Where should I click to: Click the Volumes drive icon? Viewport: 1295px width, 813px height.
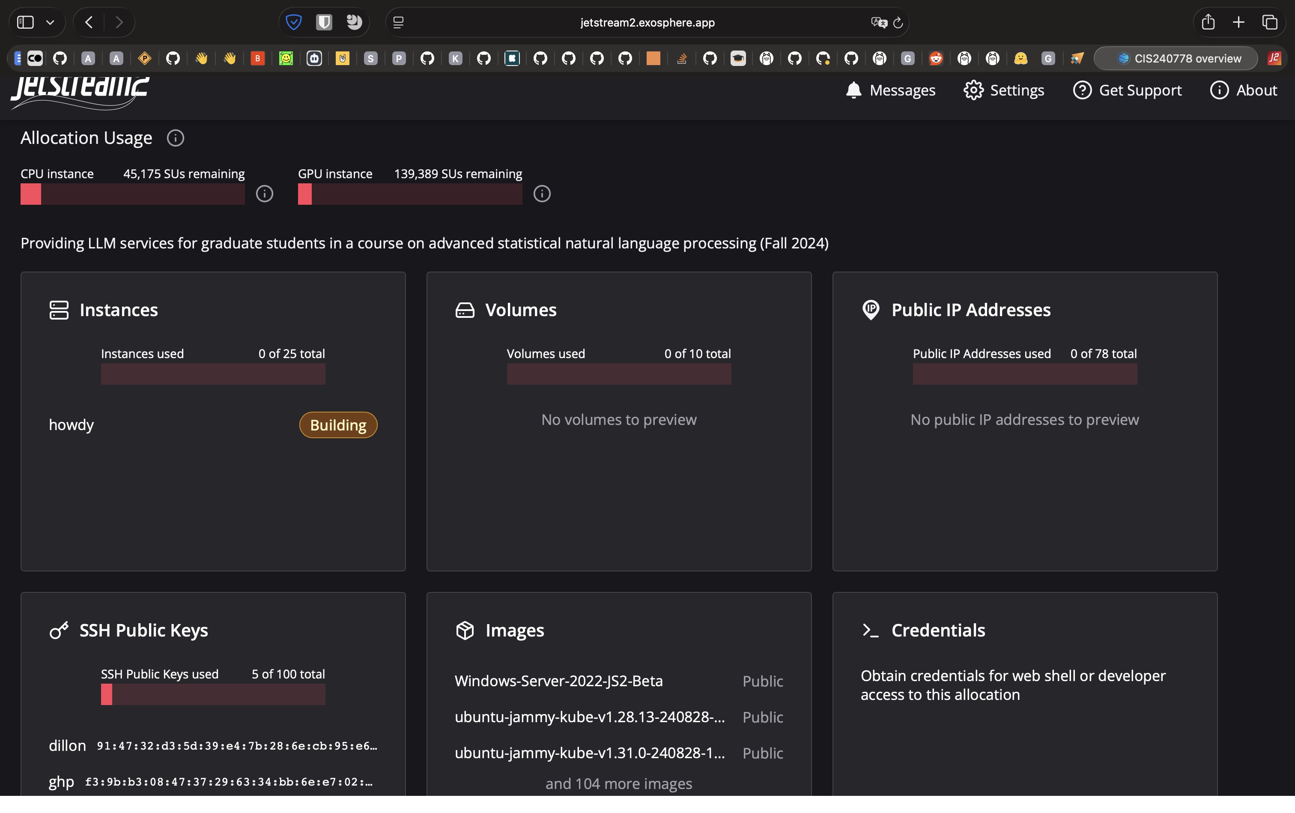tap(465, 310)
